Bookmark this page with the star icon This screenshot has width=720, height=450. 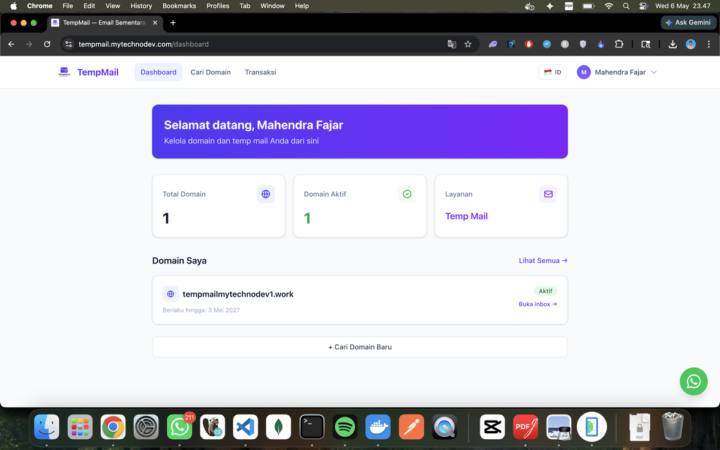(x=468, y=44)
